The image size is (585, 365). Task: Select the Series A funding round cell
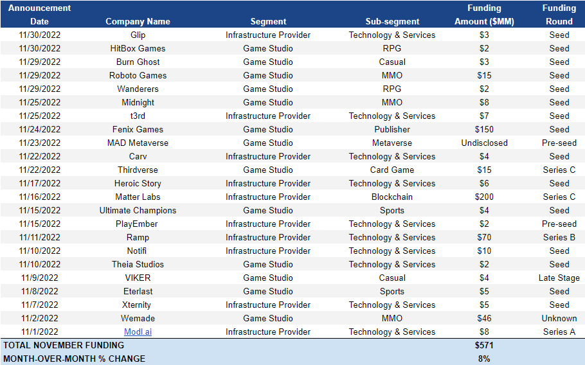point(559,332)
